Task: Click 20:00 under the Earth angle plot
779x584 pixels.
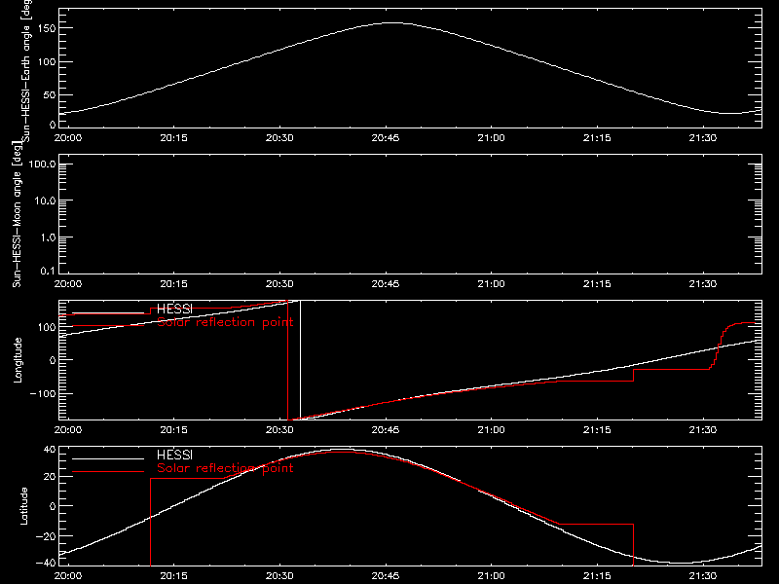Action: [68, 137]
